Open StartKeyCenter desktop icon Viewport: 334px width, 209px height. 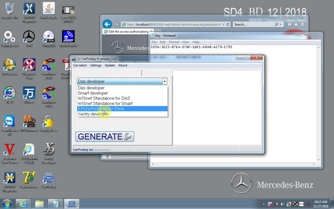(49, 123)
